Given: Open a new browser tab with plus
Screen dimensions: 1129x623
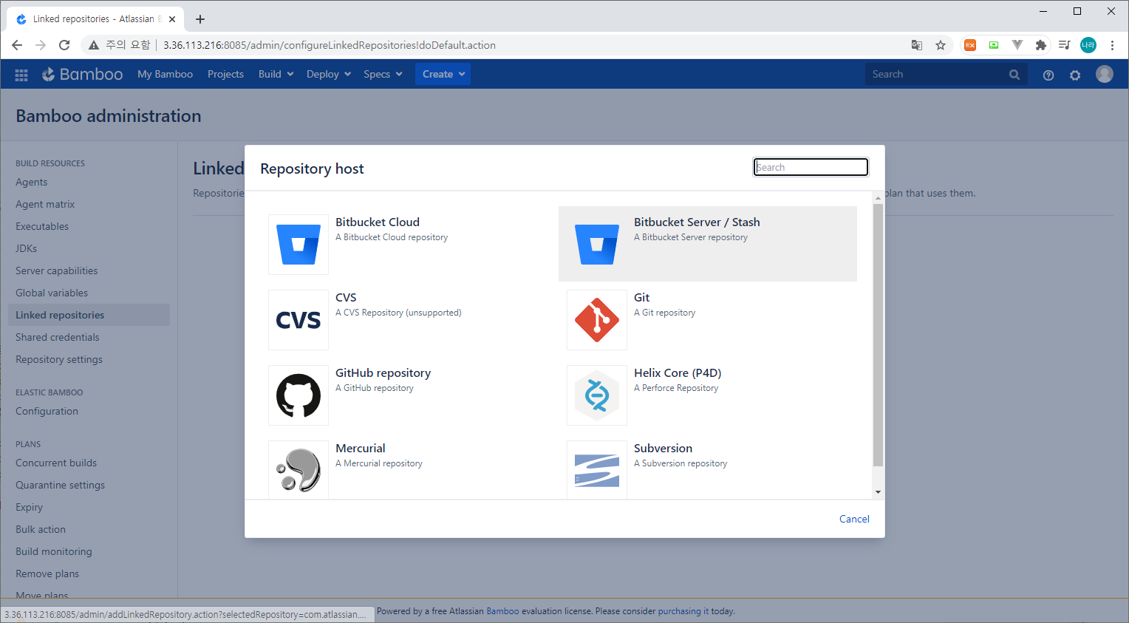Looking at the screenshot, I should click(200, 19).
